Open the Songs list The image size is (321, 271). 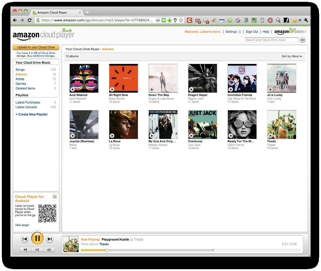pos(20,70)
